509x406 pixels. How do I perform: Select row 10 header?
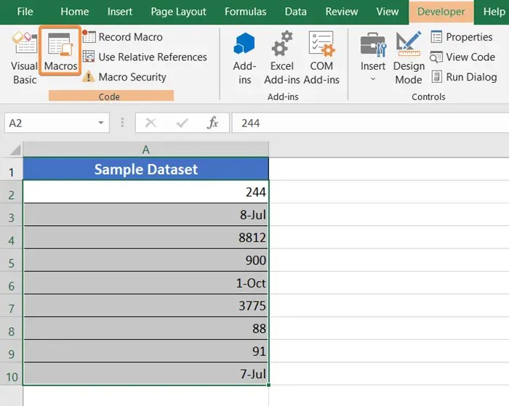[x=12, y=374]
